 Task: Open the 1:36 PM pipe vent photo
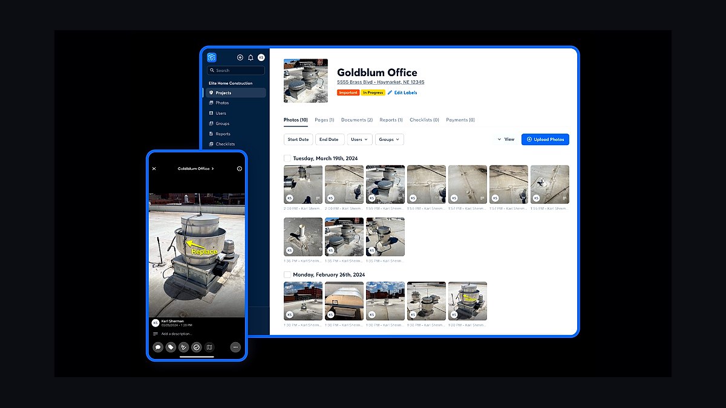coord(303,237)
